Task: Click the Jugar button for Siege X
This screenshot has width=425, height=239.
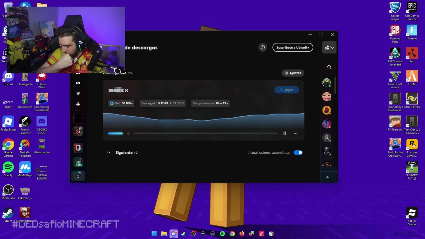Action: [x=287, y=90]
